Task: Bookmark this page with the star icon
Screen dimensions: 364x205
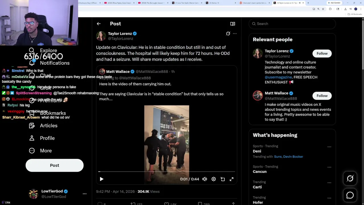Action: pyautogui.click(x=323, y=9)
